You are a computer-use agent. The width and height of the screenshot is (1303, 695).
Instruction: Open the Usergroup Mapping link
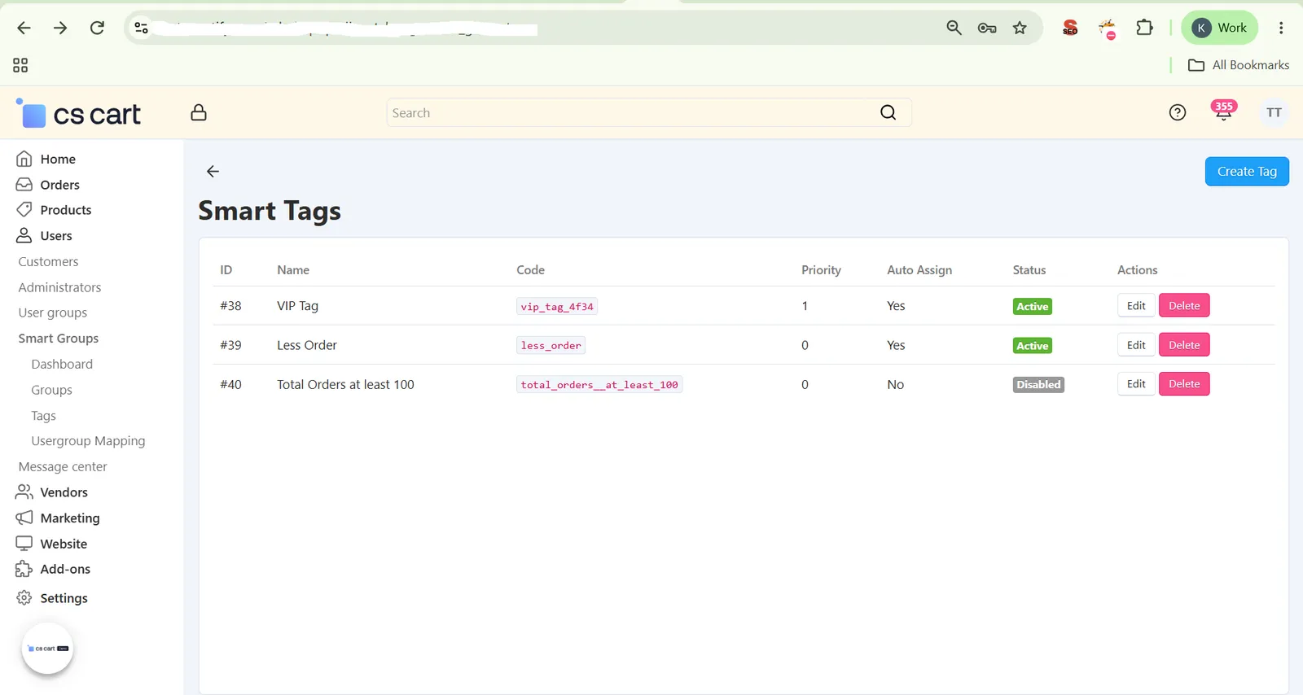(89, 441)
